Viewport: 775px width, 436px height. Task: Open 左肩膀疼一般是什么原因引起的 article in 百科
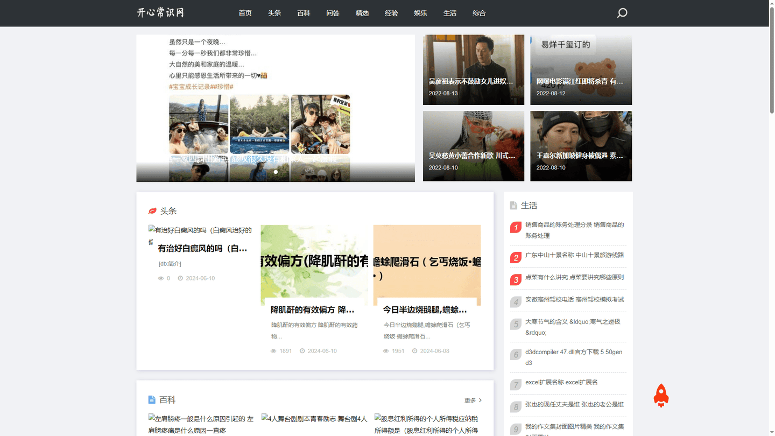coord(201,424)
